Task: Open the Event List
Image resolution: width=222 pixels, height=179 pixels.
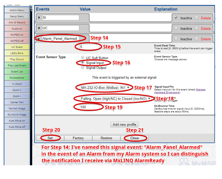Action: pyautogui.click(x=17, y=71)
